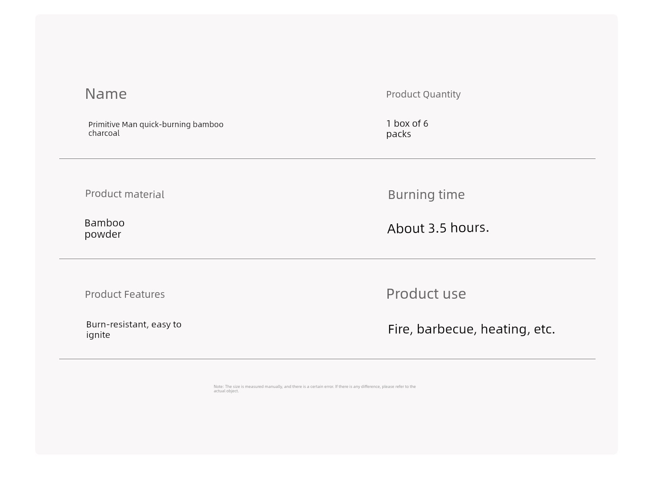Click the size measurement note at bottom
Viewport: 653px width, 482px height.
point(315,389)
